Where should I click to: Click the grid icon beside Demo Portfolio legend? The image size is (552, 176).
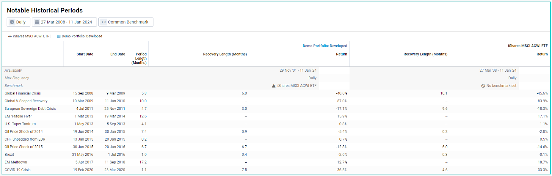coord(59,36)
